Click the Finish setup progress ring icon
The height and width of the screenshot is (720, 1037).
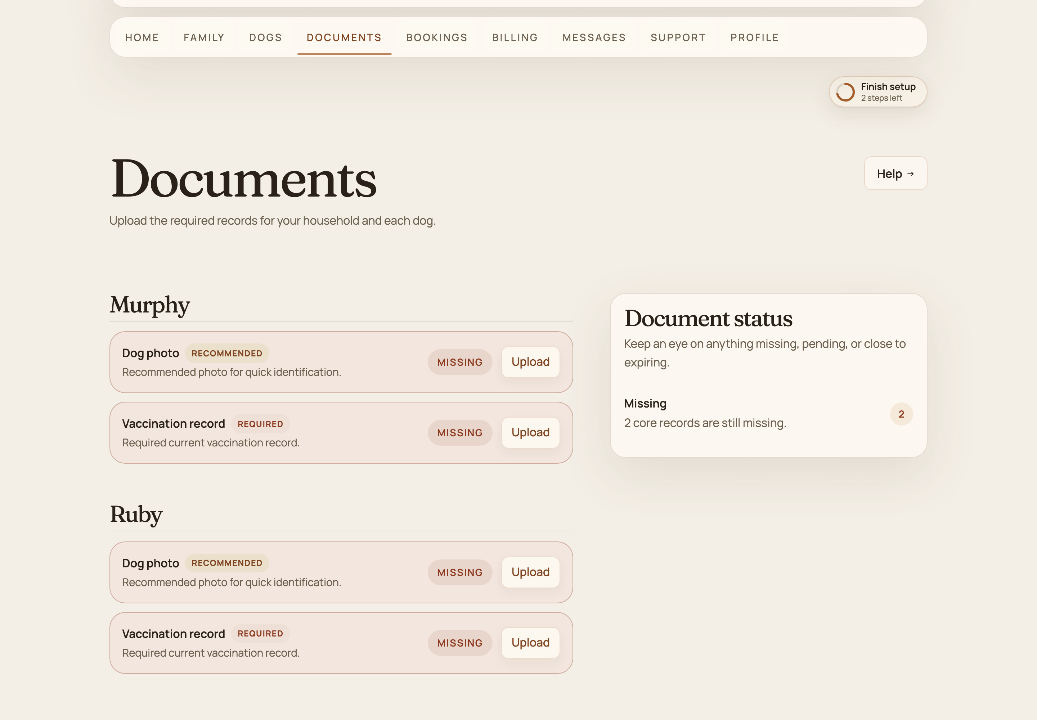point(845,92)
